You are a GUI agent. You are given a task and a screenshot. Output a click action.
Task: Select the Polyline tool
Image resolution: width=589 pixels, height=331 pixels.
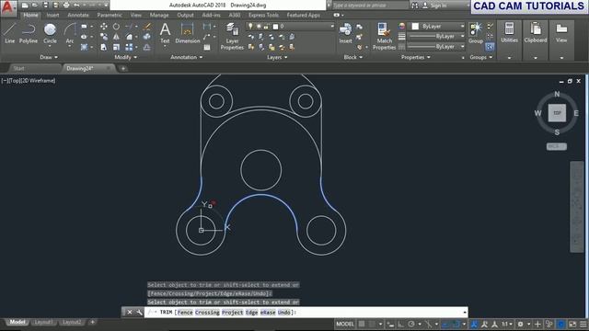pyautogui.click(x=29, y=33)
